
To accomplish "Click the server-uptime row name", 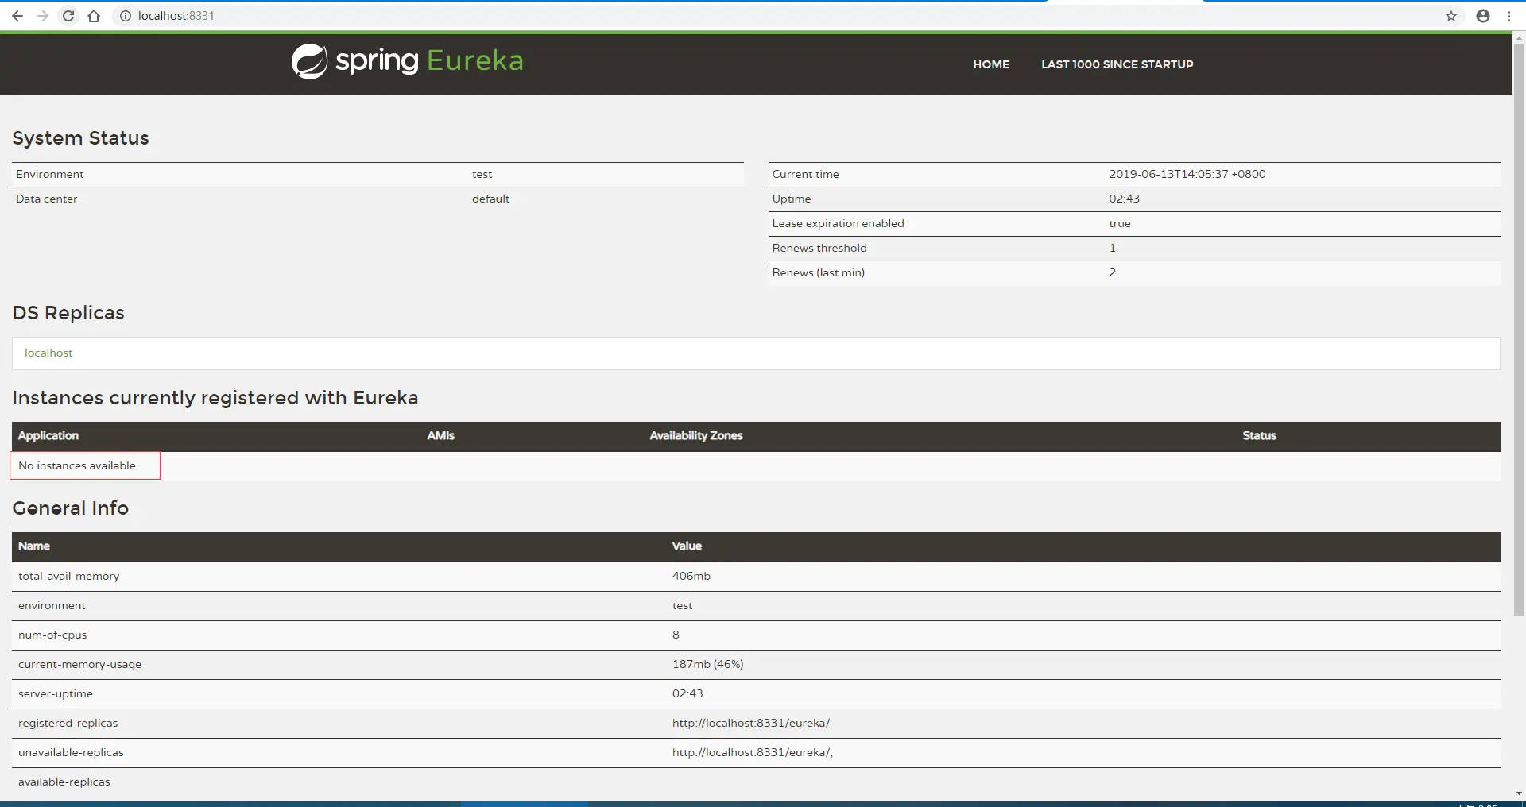I will tap(56, 694).
